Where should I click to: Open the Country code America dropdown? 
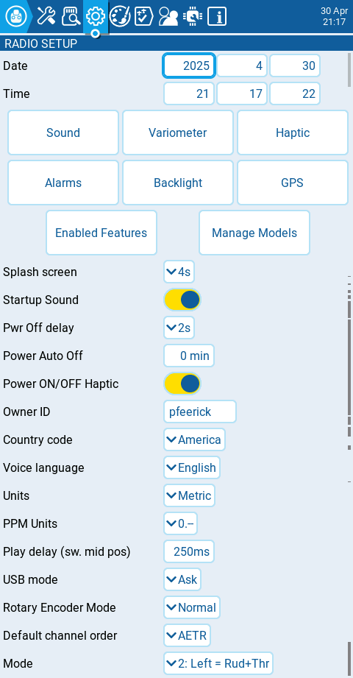(194, 439)
